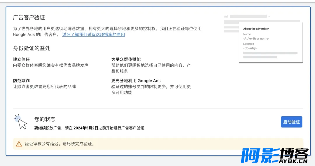Click the 广告客户验证 heading
Screen dimensions: 315x166
point(29,18)
